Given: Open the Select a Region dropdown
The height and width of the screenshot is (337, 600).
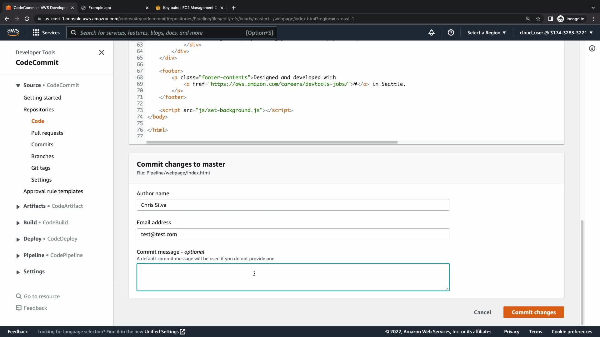Looking at the screenshot, I should pos(487,33).
